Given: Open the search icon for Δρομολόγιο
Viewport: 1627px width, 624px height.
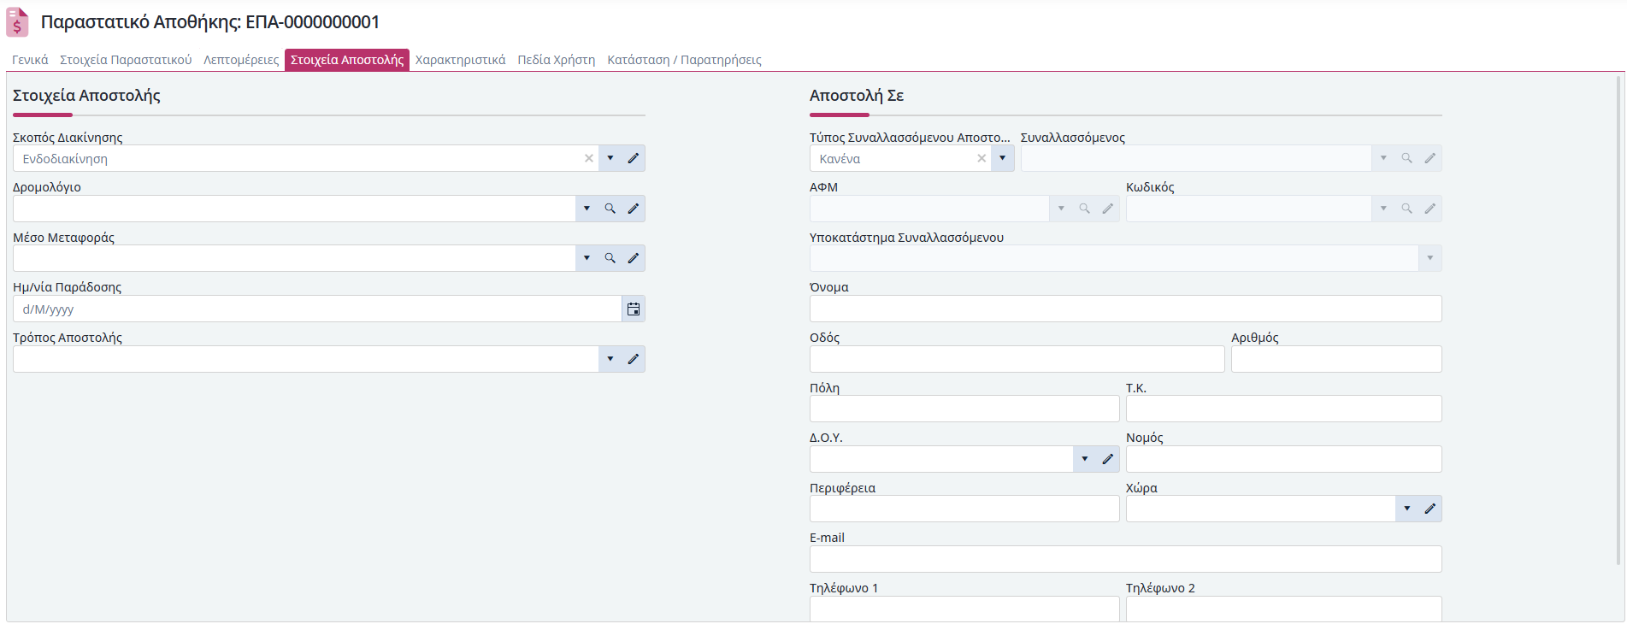Looking at the screenshot, I should pyautogui.click(x=610, y=209).
